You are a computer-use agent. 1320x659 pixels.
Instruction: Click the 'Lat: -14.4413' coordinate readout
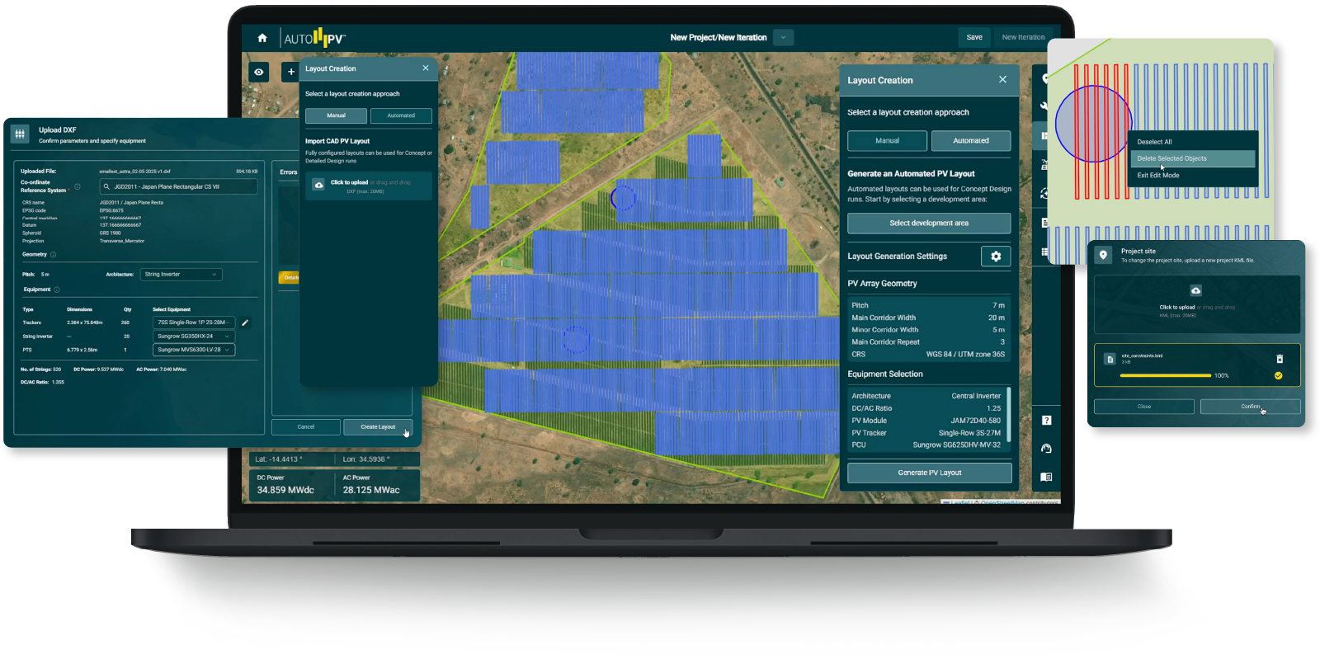(279, 459)
